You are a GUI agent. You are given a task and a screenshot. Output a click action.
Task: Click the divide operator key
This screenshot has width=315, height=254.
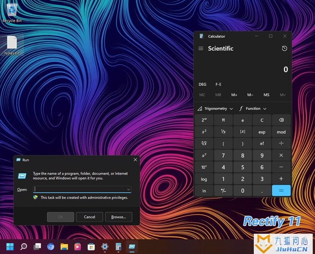coord(281,143)
